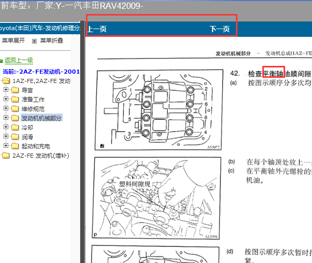Expand the 发动机机械部分 tree node
Screen dimensions: 312x263
pyautogui.click(x=6, y=118)
